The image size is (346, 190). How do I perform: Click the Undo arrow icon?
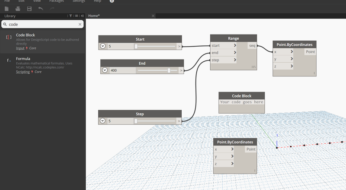41,9
